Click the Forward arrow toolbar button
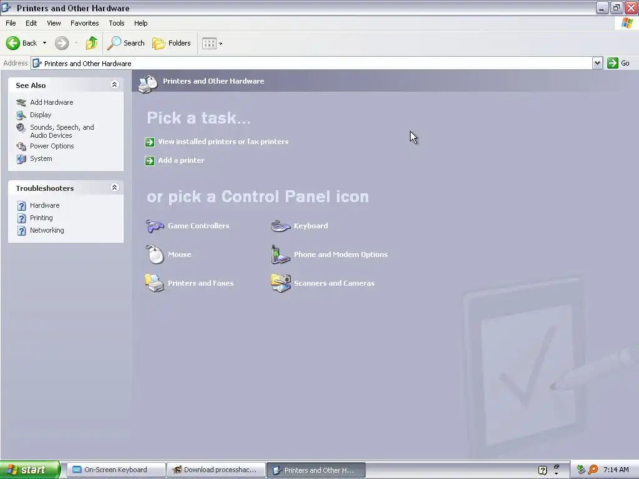 click(x=62, y=43)
